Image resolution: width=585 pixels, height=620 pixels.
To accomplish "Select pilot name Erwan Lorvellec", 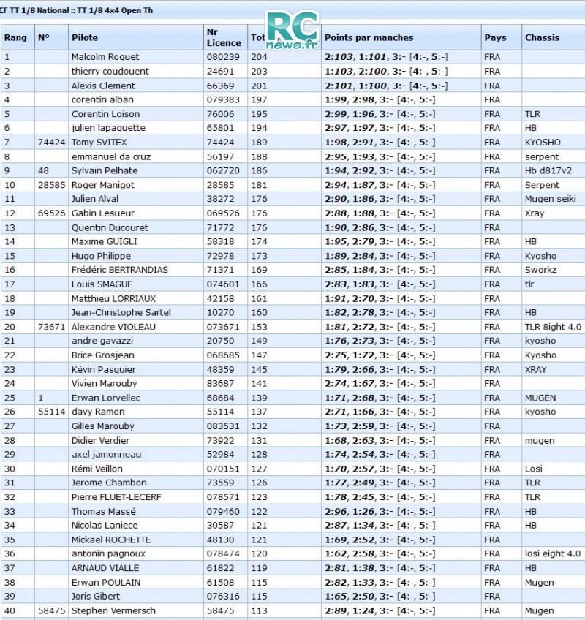I will click(105, 398).
